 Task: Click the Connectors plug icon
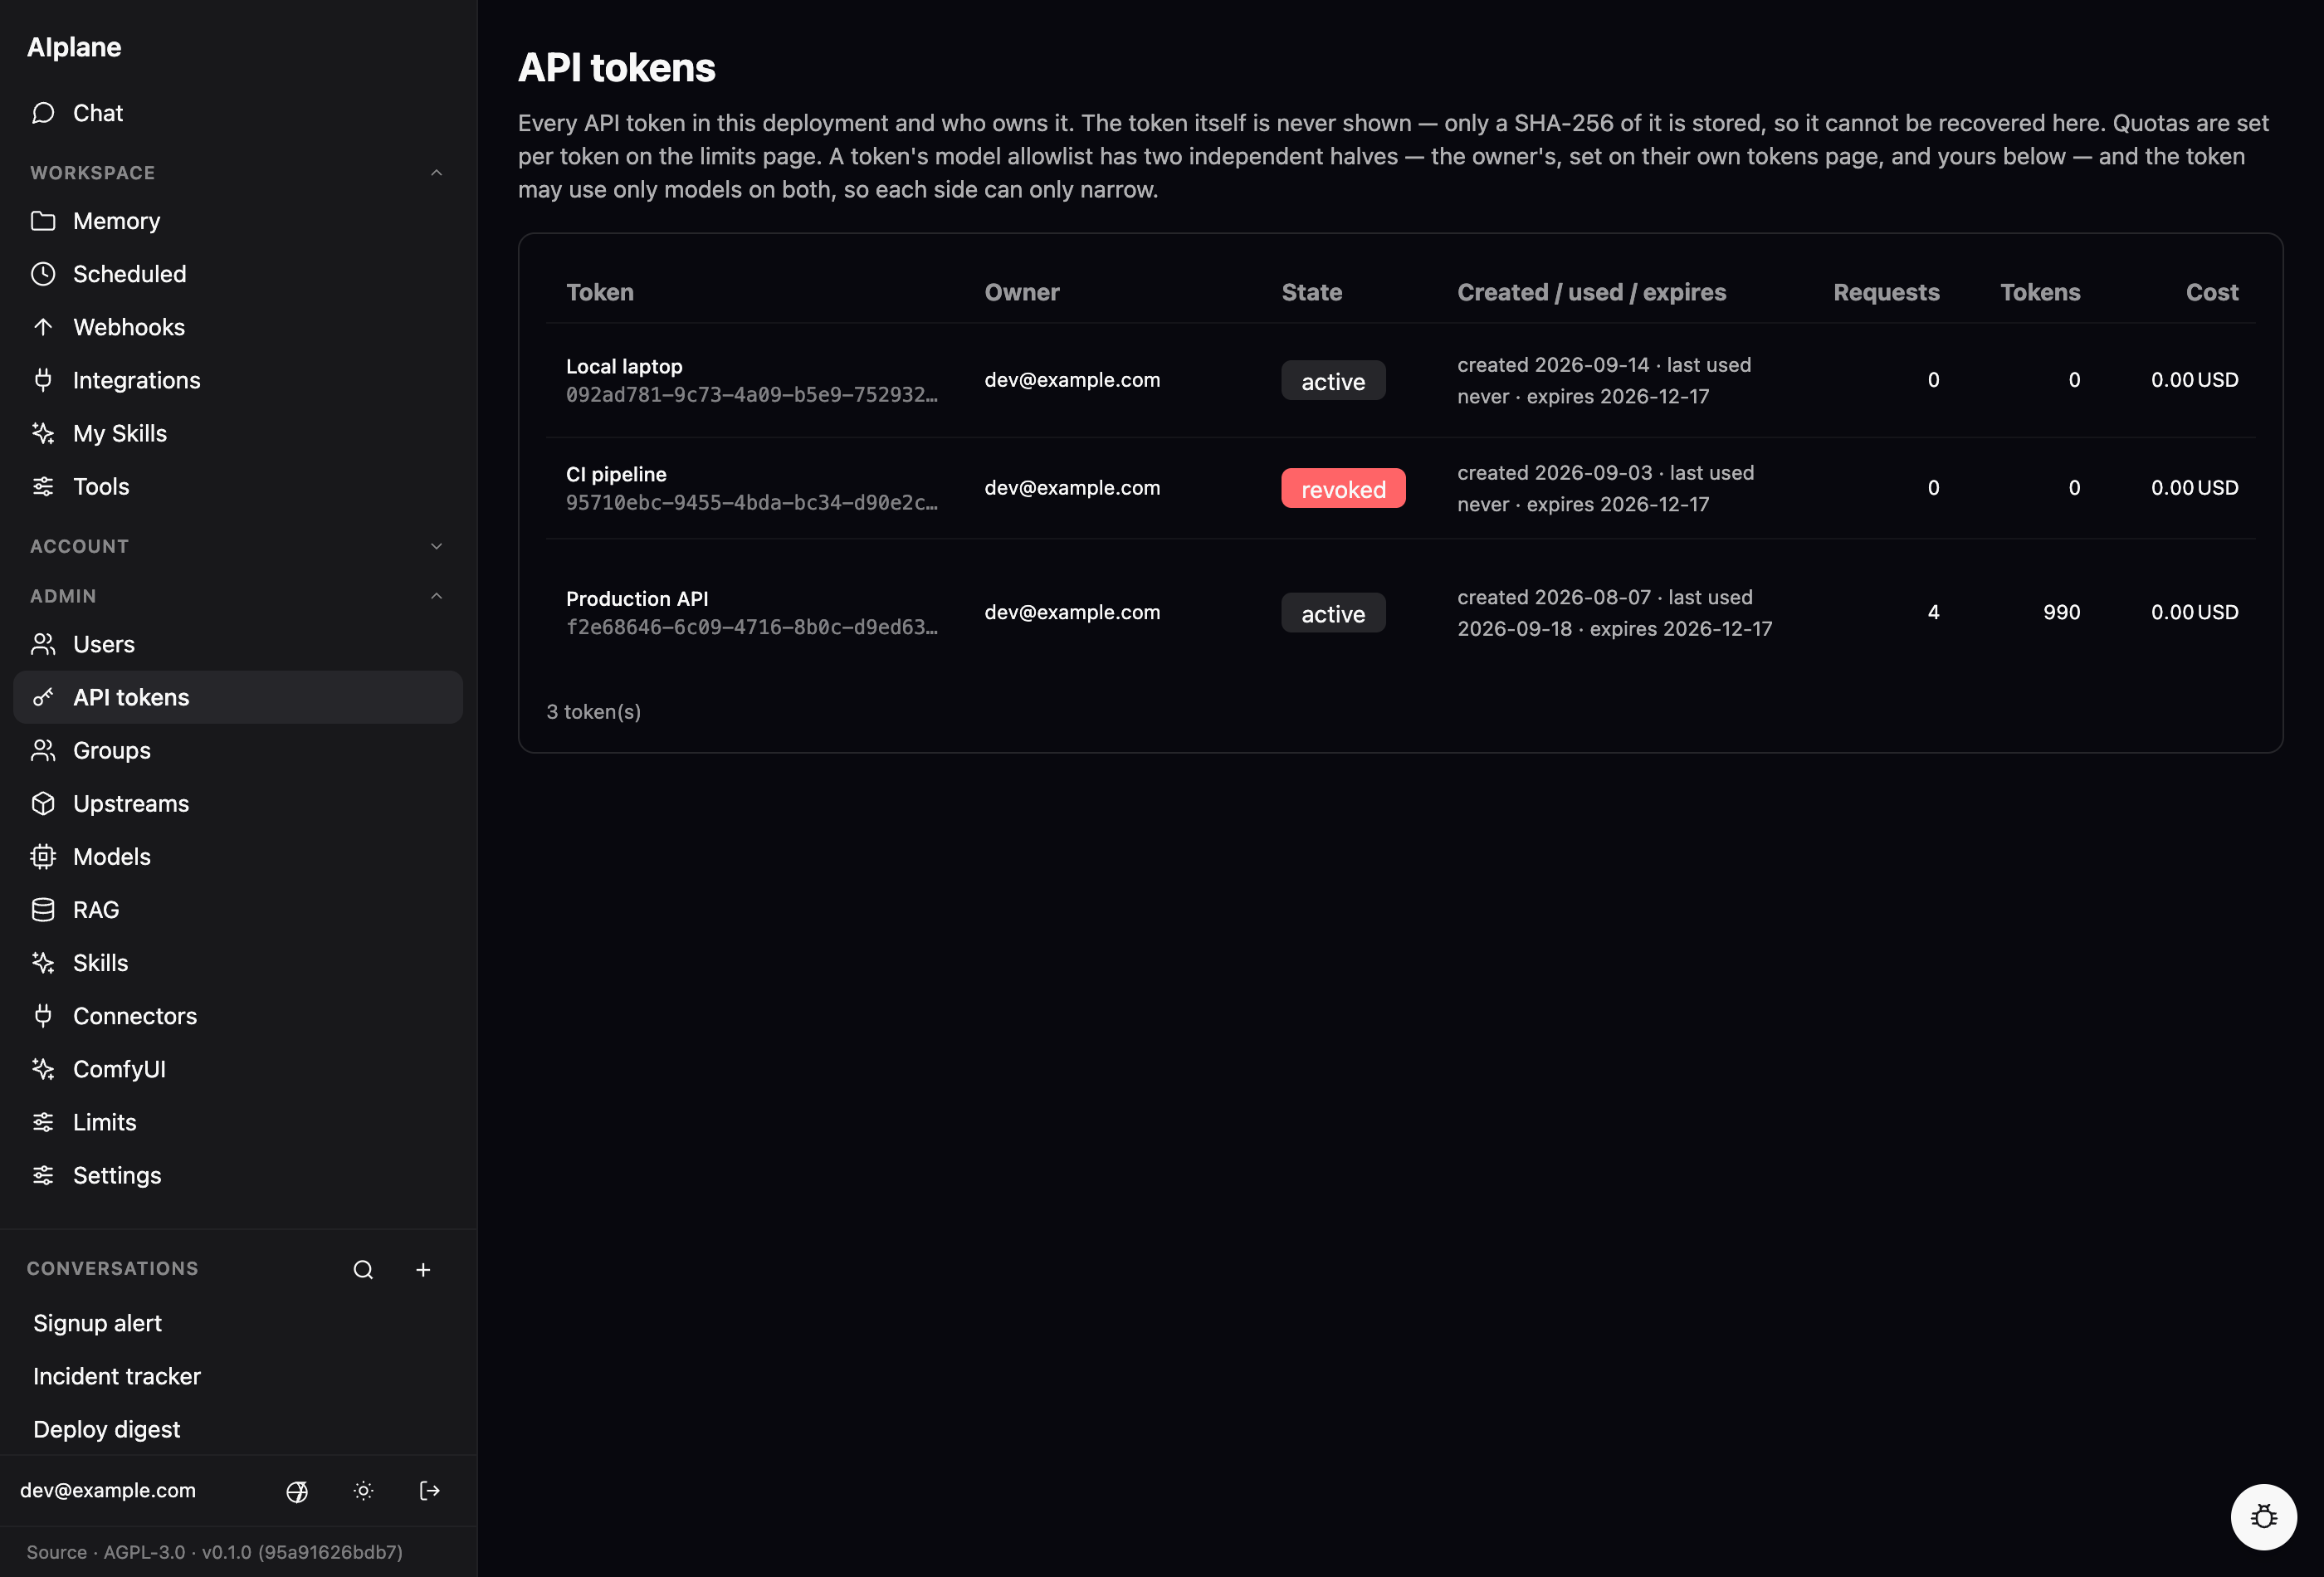(x=43, y=1015)
